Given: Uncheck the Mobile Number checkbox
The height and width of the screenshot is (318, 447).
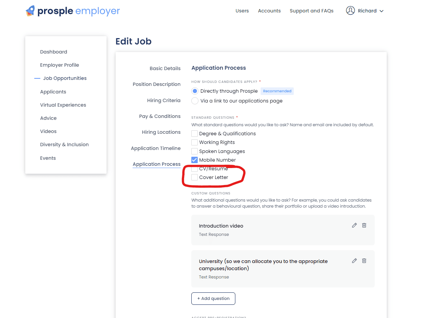Looking at the screenshot, I should [195, 160].
